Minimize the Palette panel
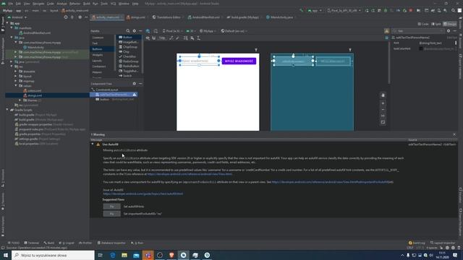The width and height of the screenshot is (463, 260). 140,31
